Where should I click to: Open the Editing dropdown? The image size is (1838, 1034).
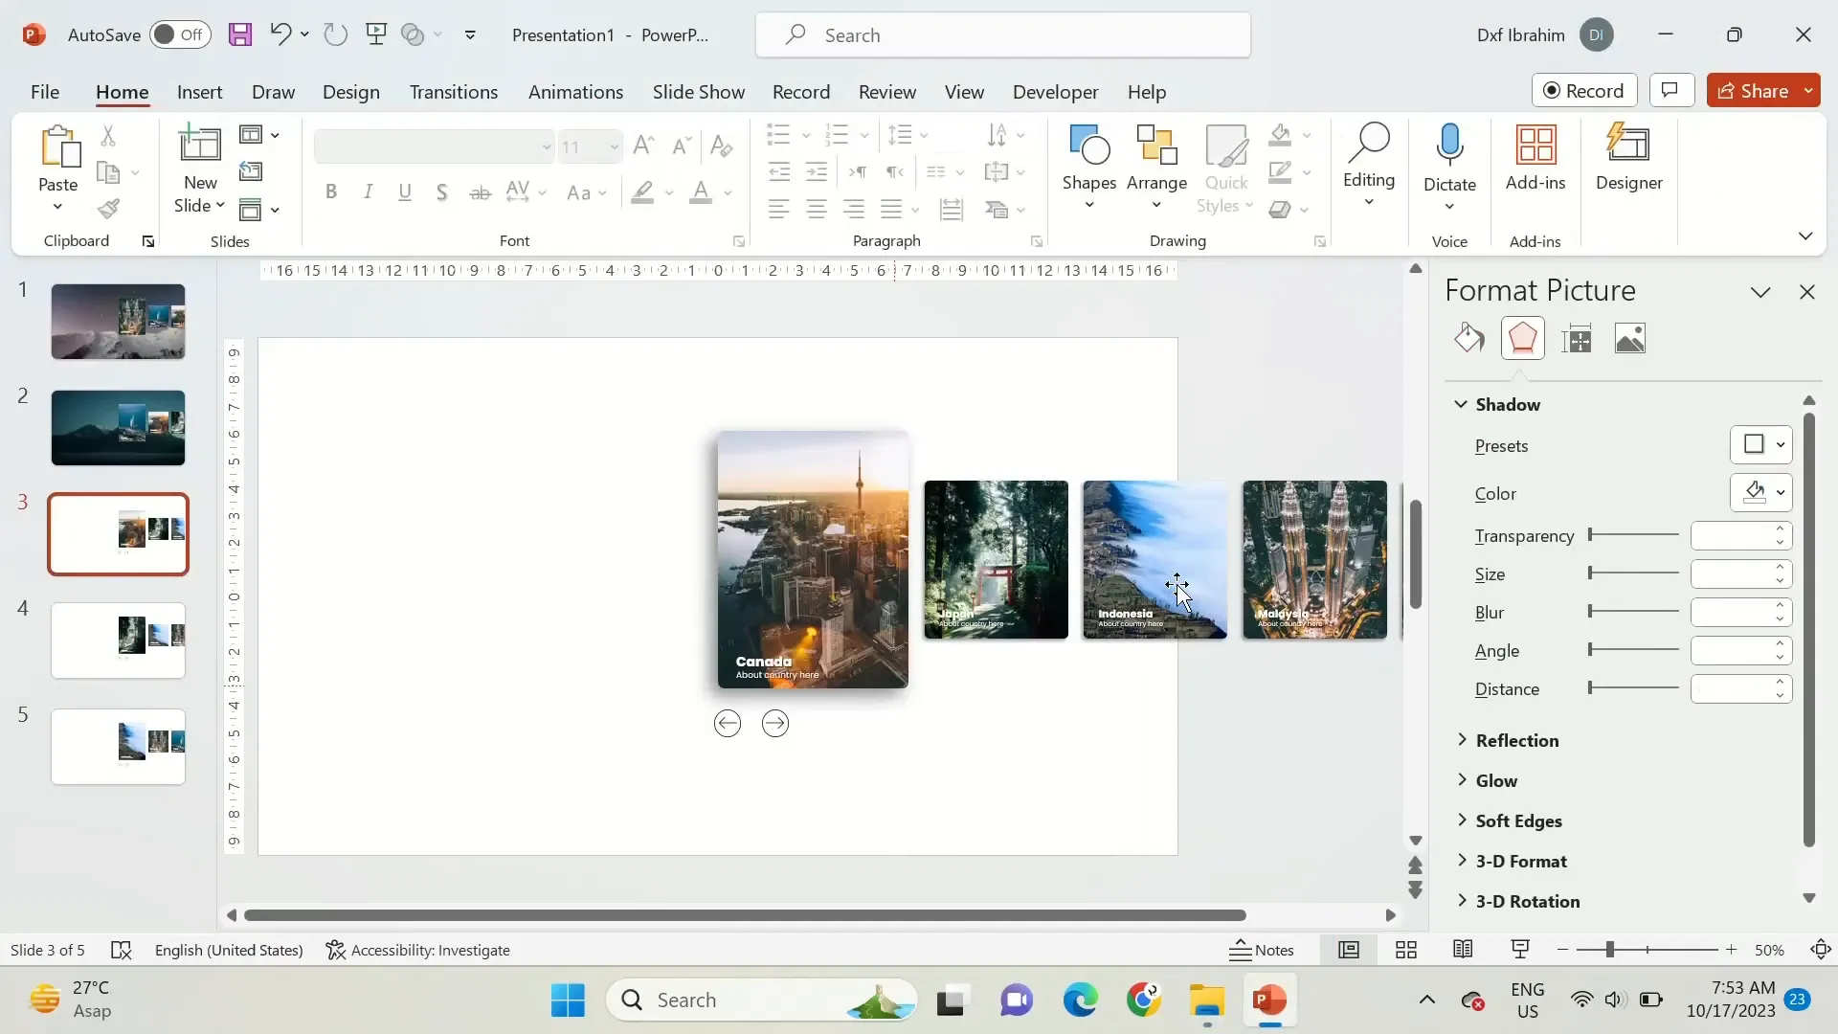tap(1369, 165)
